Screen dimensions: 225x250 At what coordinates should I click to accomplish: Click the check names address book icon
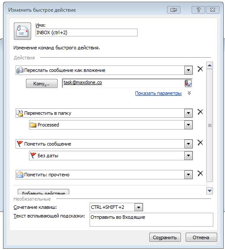coord(188,83)
